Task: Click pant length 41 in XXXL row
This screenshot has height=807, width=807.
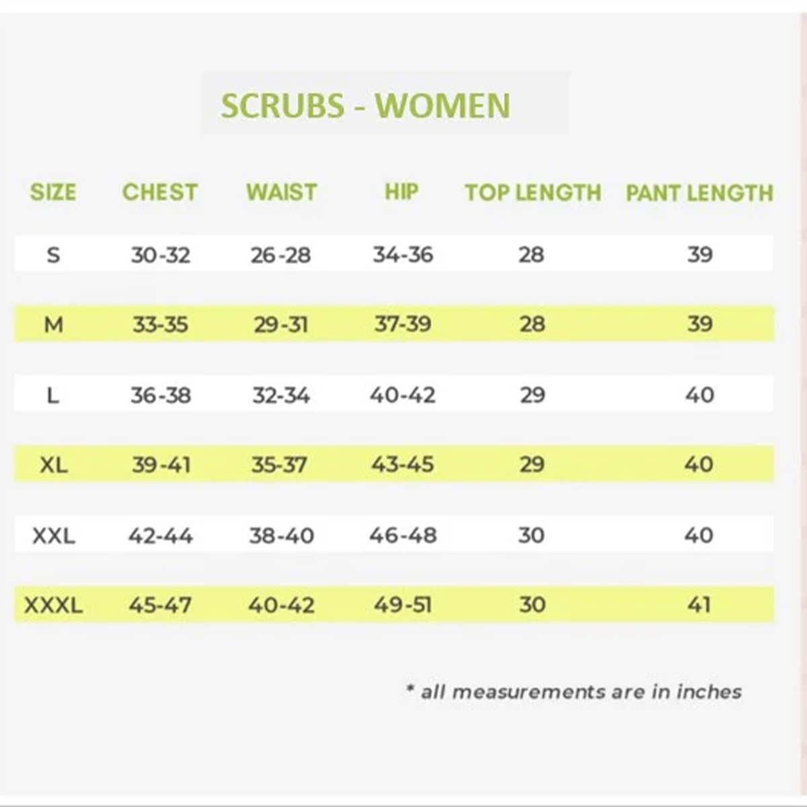Action: click(699, 605)
